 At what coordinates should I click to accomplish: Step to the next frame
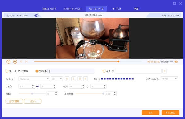click(26, 62)
